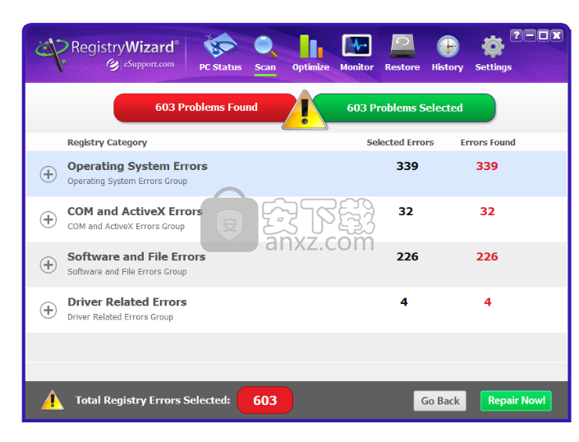The height and width of the screenshot is (442, 579).
Task: Click the Go Back button
Action: point(439,401)
